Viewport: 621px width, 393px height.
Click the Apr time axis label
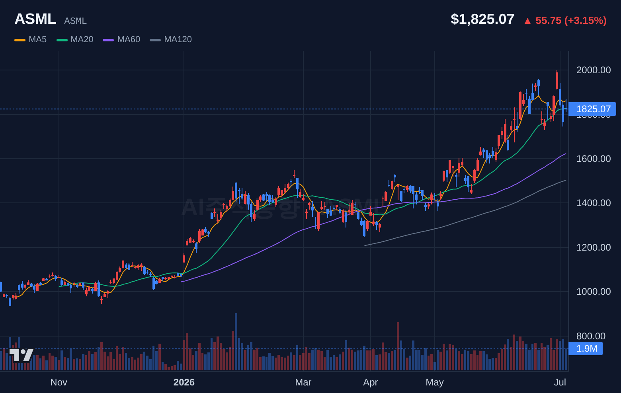(x=371, y=382)
